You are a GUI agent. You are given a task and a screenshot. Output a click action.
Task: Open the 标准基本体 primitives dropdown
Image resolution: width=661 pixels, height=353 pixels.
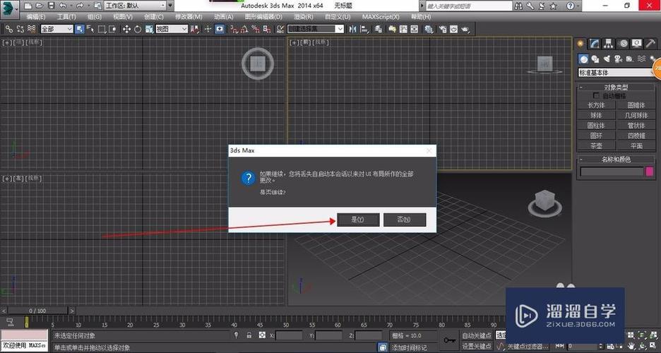click(616, 73)
